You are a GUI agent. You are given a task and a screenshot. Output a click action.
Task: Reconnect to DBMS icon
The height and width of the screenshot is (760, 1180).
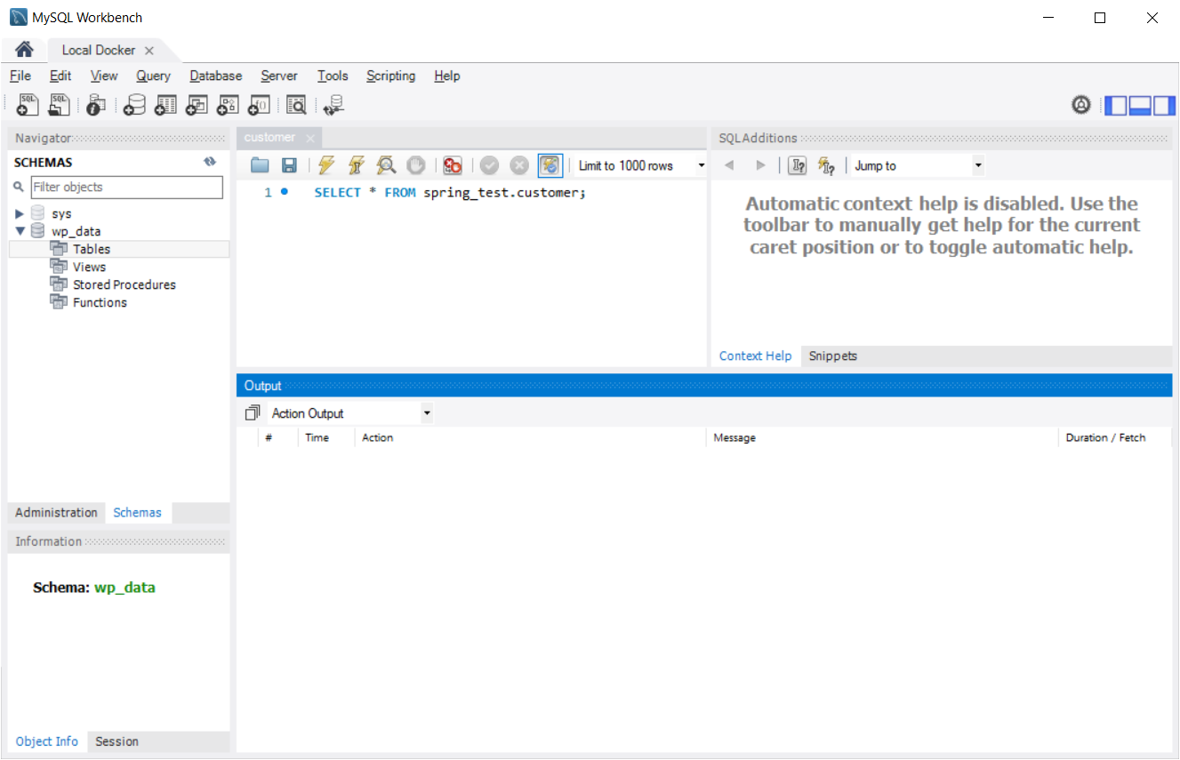click(x=333, y=106)
